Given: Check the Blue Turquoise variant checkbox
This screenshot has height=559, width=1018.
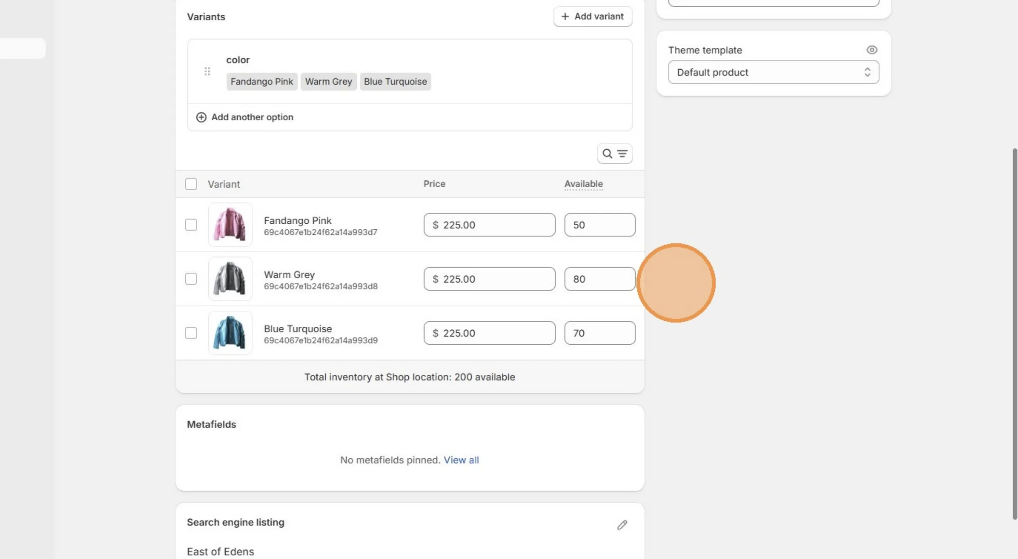Looking at the screenshot, I should (x=191, y=333).
